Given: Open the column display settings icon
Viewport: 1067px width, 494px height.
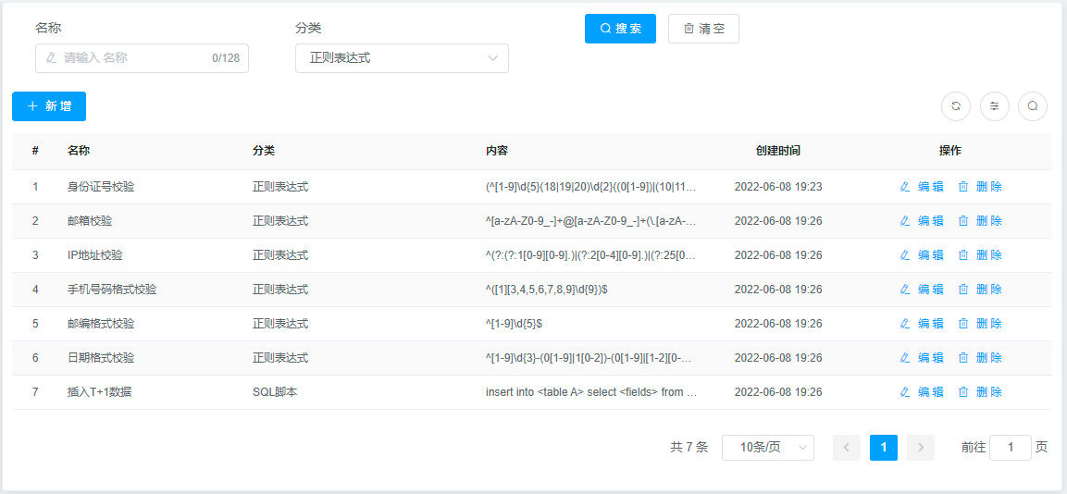Looking at the screenshot, I should click(x=995, y=106).
